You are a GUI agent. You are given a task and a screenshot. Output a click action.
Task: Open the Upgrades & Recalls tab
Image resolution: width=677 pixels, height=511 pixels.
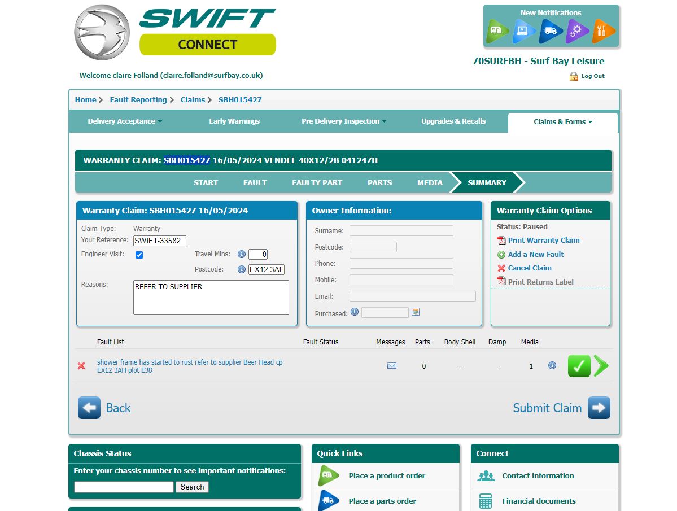tap(453, 121)
